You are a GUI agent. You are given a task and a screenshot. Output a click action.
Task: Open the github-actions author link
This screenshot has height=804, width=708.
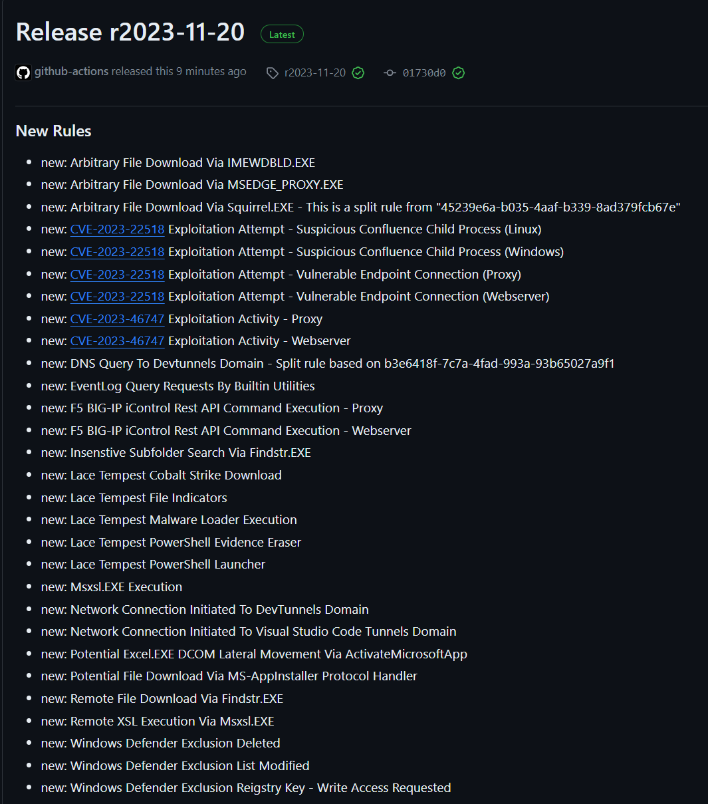pyautogui.click(x=71, y=72)
